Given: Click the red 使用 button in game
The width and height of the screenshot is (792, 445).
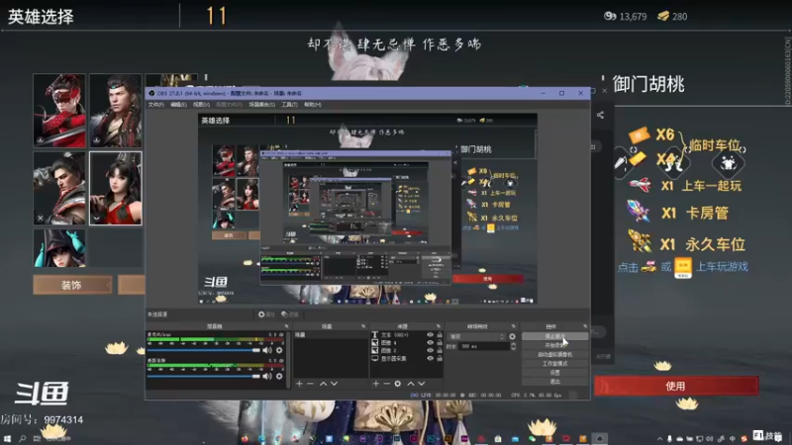Looking at the screenshot, I should point(676,386).
